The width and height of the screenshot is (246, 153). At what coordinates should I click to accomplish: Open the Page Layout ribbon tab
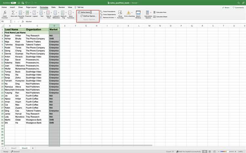pyautogui.click(x=31, y=7)
